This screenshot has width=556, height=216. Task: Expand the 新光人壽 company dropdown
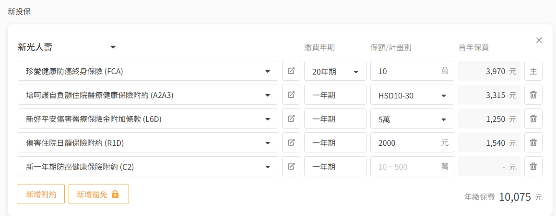click(67, 47)
